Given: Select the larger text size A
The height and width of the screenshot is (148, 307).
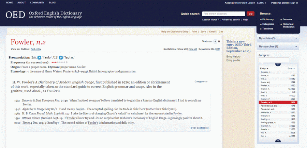Looking at the screenshot, I should coord(219,41).
